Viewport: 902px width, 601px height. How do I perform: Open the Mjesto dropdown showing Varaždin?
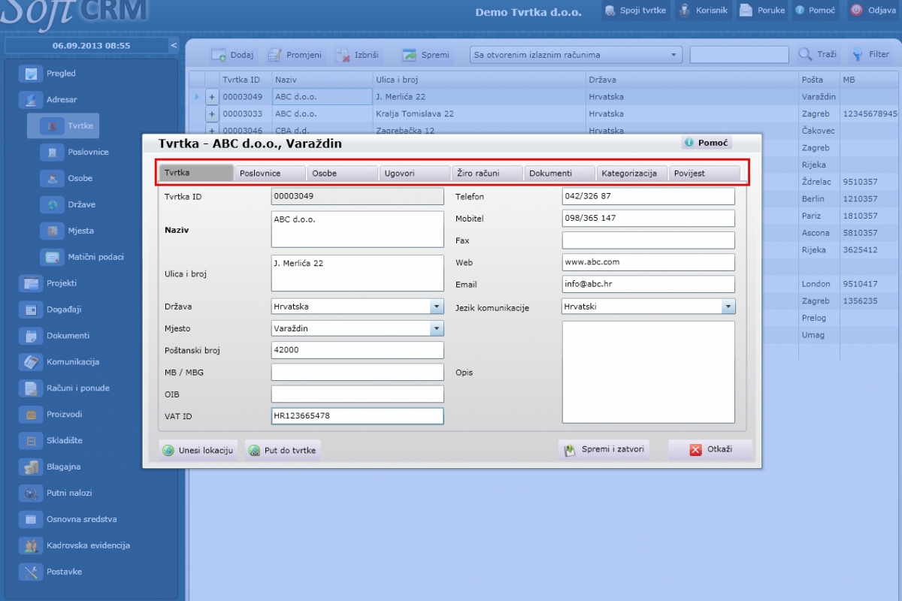[x=437, y=328]
